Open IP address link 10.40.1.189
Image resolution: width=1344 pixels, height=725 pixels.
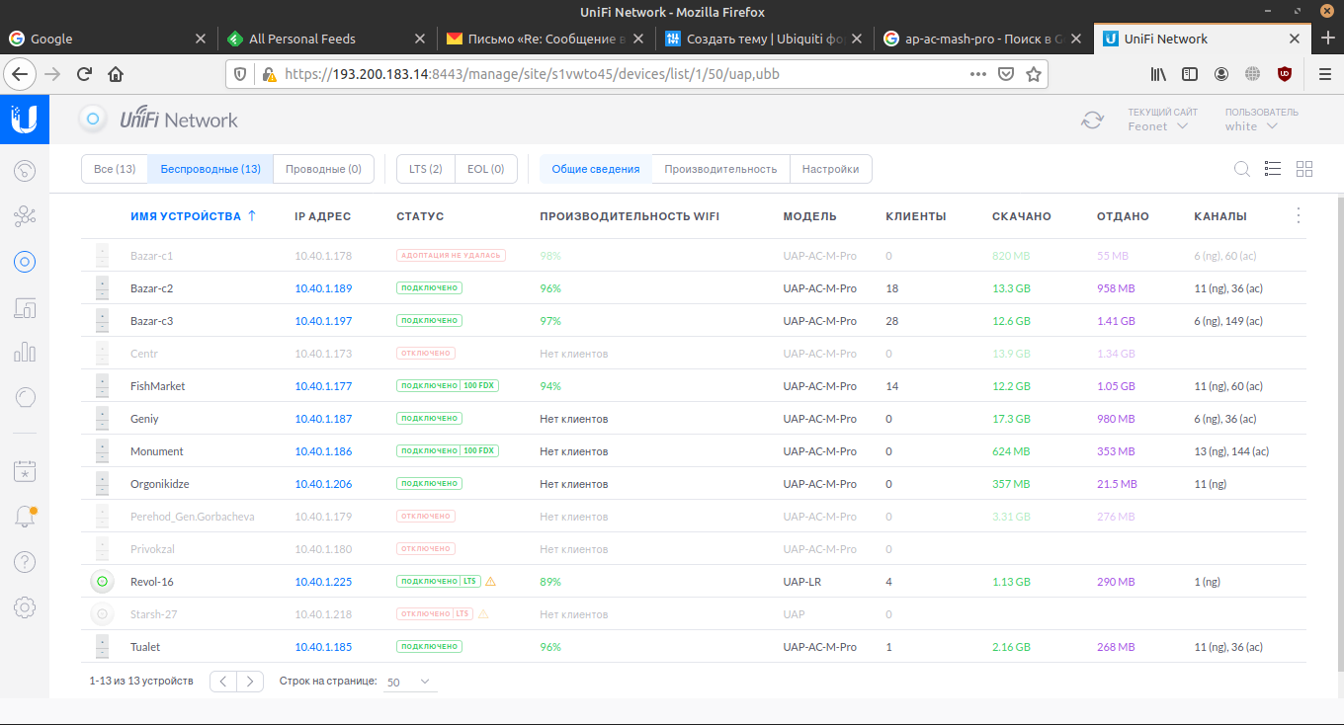pyautogui.click(x=323, y=288)
